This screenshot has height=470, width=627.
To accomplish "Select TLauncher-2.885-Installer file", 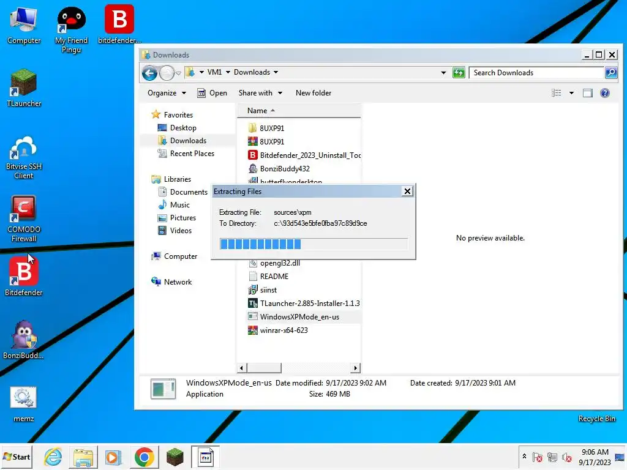I will tap(304, 304).
